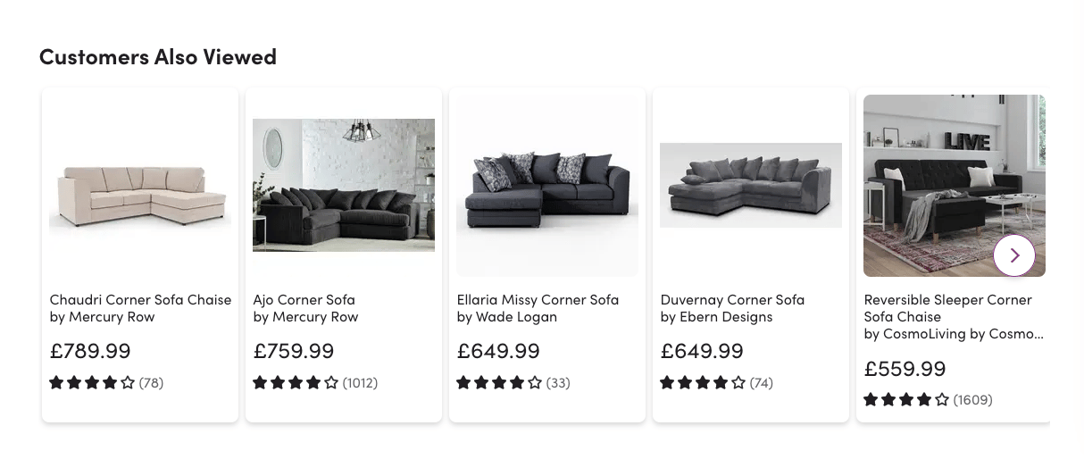Screen dimensions: 1084x459
Task: Open the Duvernay Corner Sofa image
Action: click(x=751, y=186)
